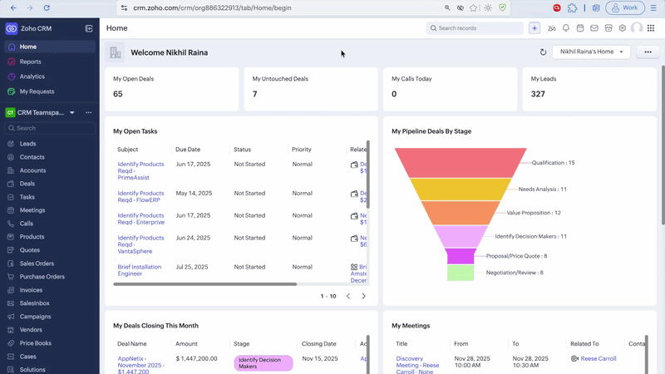This screenshot has width=665, height=374.
Task: Collapse the Zoho CRM sidebar
Action: [x=89, y=28]
